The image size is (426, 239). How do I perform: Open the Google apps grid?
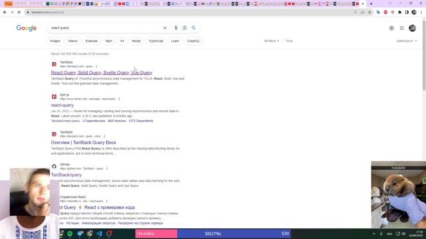402,28
